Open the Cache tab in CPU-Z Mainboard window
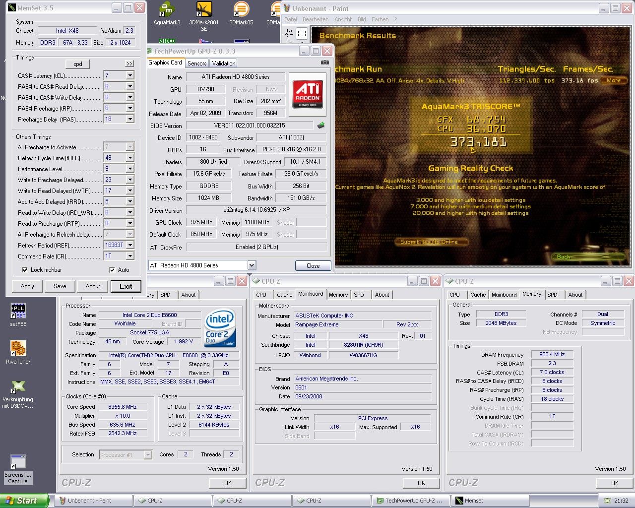635x508 pixels. pos(285,295)
